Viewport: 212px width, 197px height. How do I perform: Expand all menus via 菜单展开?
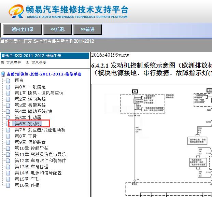14,62
